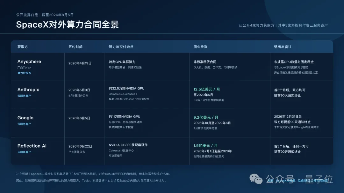The image size is (344, 193).
Task: Click '可立即使用' text
Action: click(x=116, y=156)
